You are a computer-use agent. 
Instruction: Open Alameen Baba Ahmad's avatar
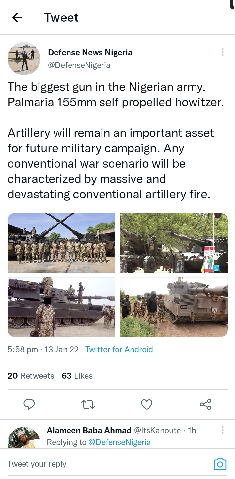click(x=24, y=438)
